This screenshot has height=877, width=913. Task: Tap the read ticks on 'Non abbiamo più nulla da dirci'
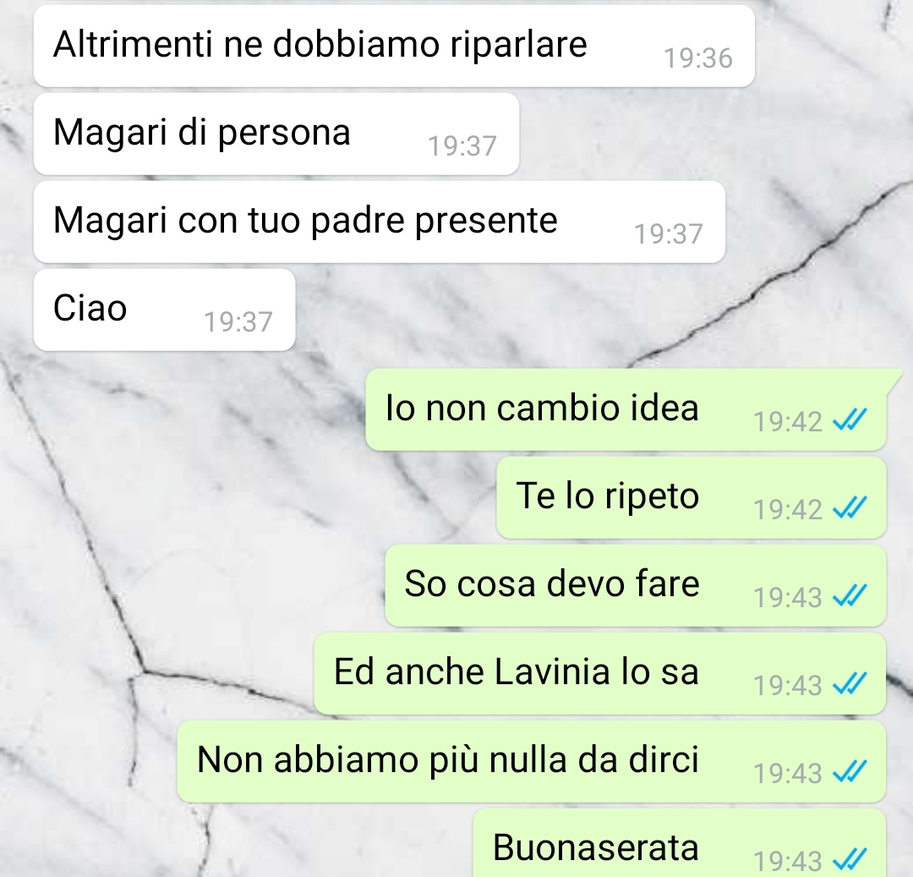coord(850,771)
